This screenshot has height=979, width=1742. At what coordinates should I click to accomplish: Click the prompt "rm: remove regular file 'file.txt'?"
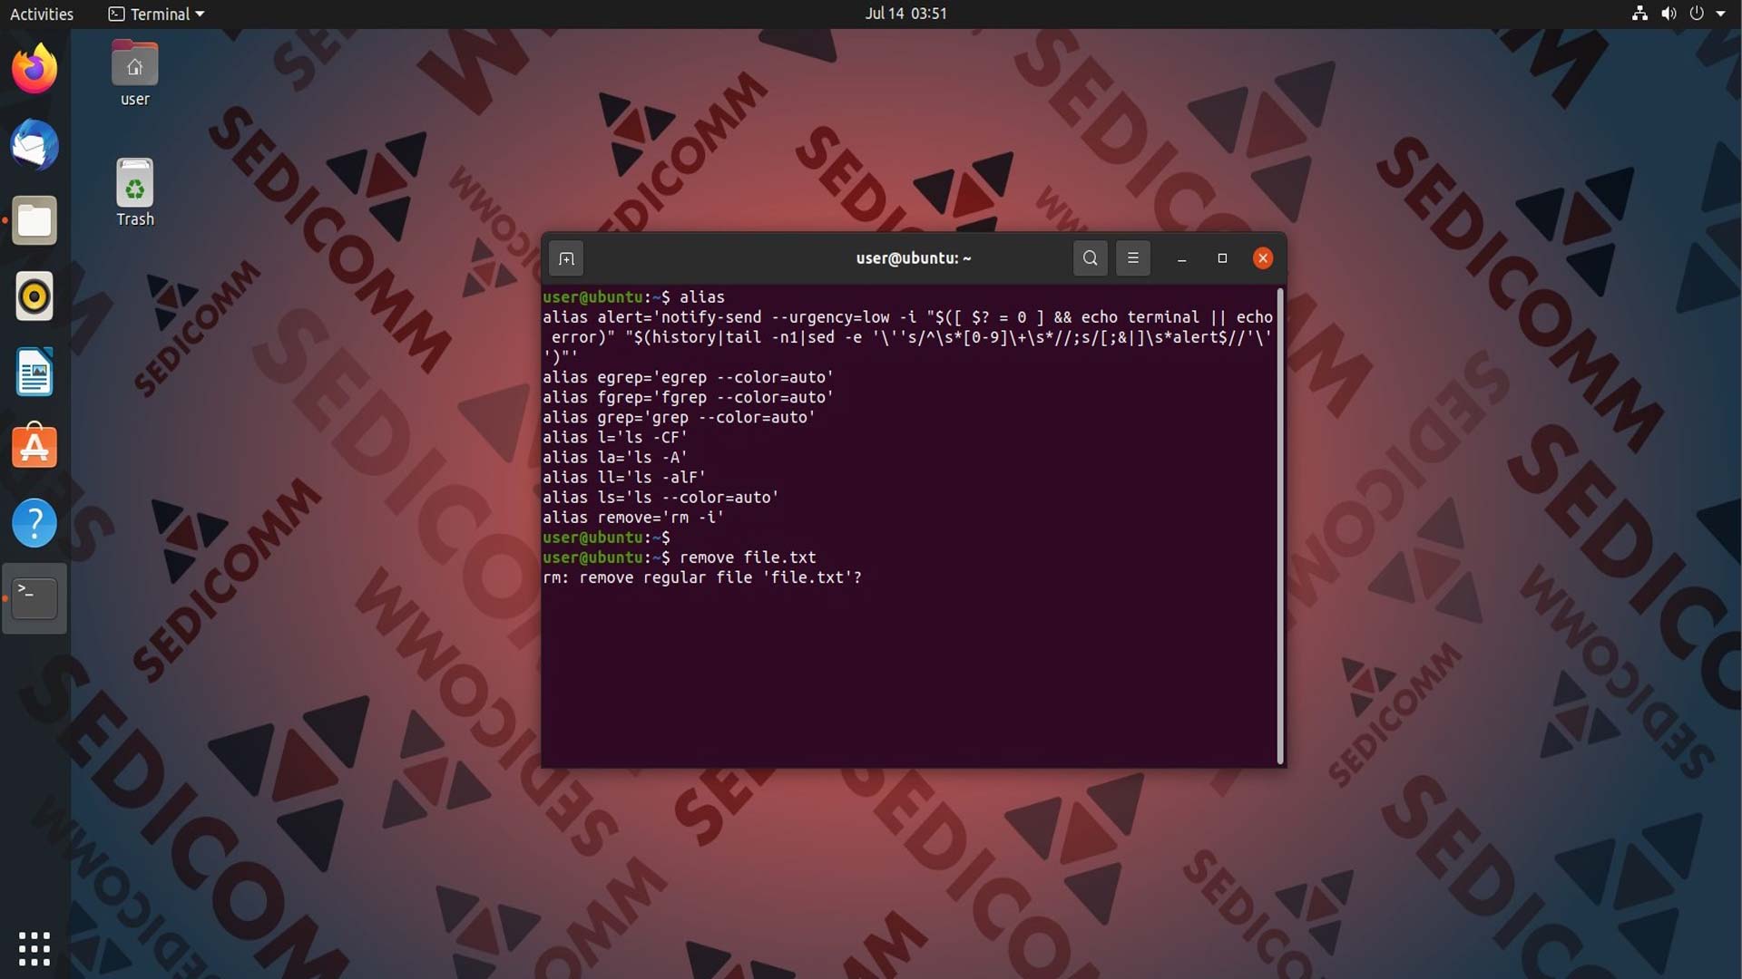702,577
